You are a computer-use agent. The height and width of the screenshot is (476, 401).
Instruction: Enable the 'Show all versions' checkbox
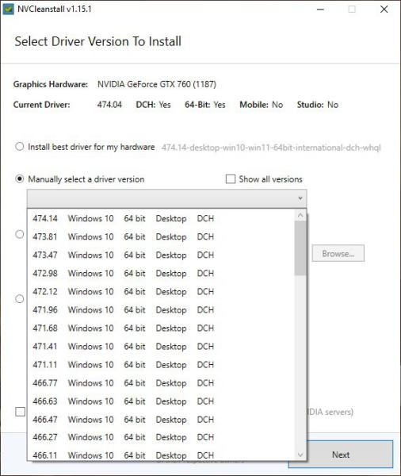point(231,179)
